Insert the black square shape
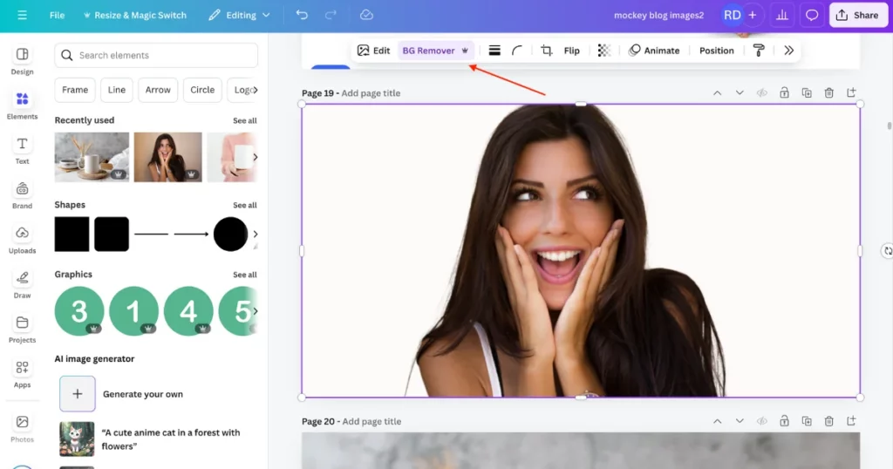Image resolution: width=893 pixels, height=469 pixels. pyautogui.click(x=72, y=234)
